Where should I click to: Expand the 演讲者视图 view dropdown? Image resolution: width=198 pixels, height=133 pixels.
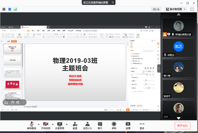coord(176,9)
